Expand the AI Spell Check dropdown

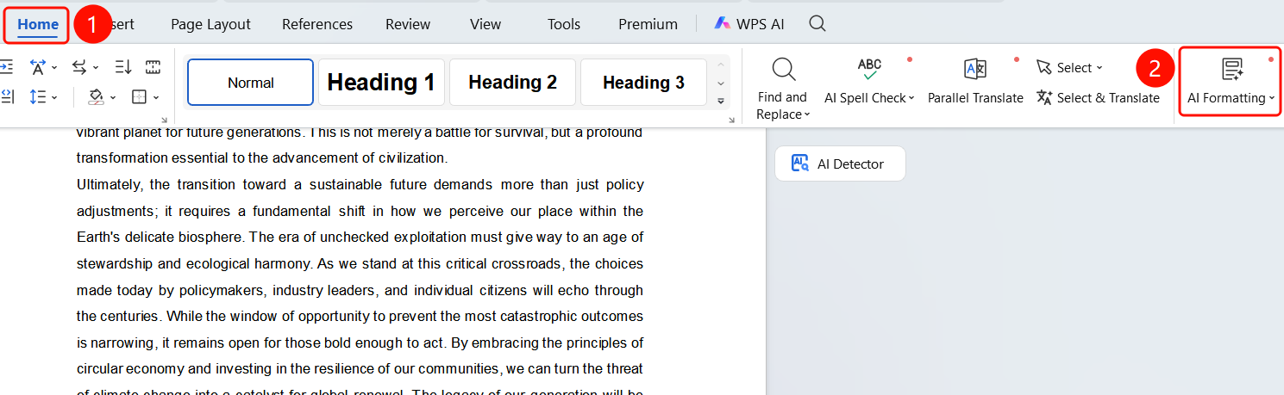912,98
